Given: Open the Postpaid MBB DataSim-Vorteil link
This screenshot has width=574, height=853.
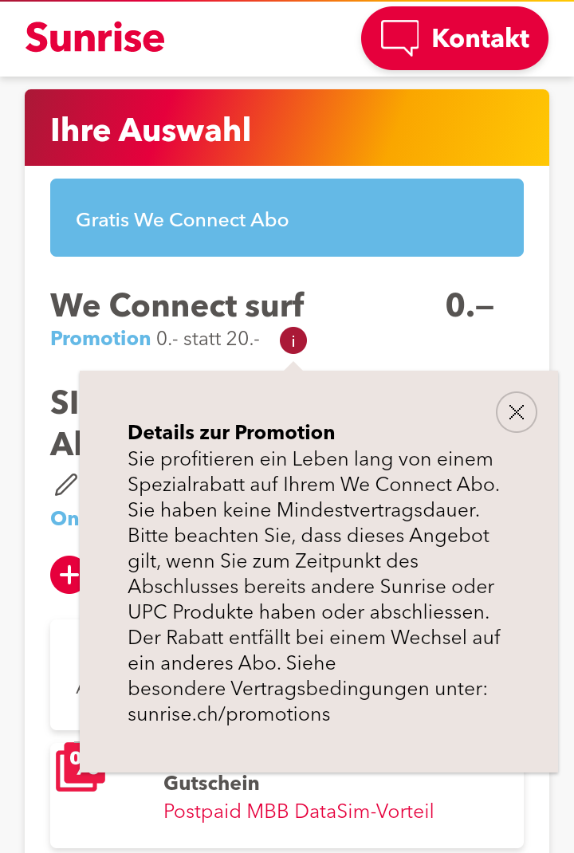Looking at the screenshot, I should point(298,812).
